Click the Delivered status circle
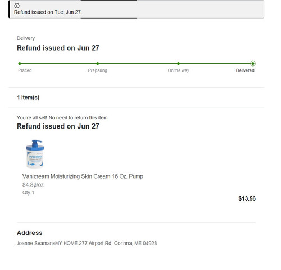 coord(253,64)
